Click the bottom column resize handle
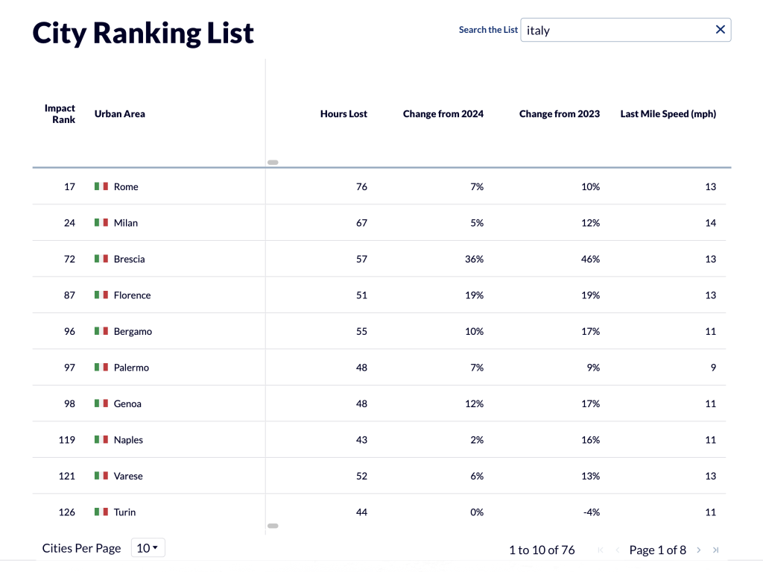The height and width of the screenshot is (572, 763). pyautogui.click(x=273, y=526)
